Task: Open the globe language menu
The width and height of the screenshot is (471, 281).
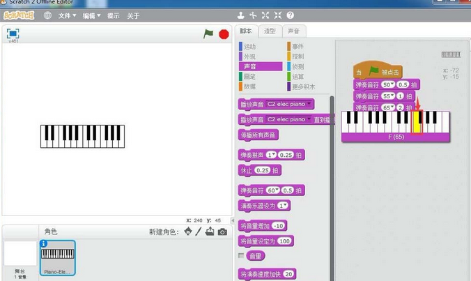Action: click(x=47, y=15)
